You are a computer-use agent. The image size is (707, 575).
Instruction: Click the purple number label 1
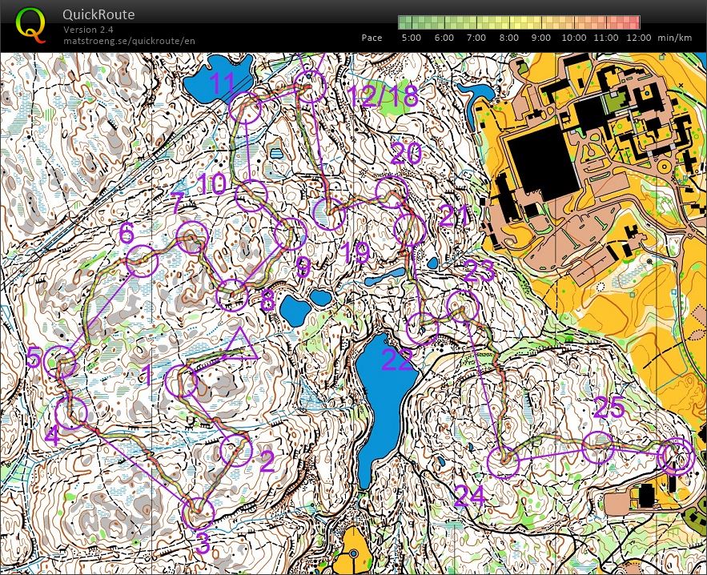147,376
